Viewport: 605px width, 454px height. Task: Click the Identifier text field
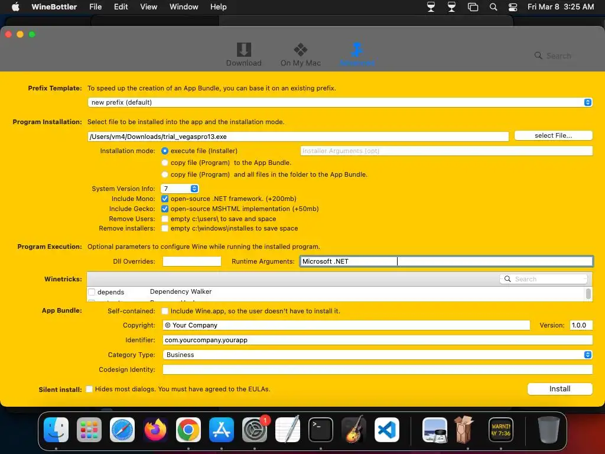pos(378,340)
